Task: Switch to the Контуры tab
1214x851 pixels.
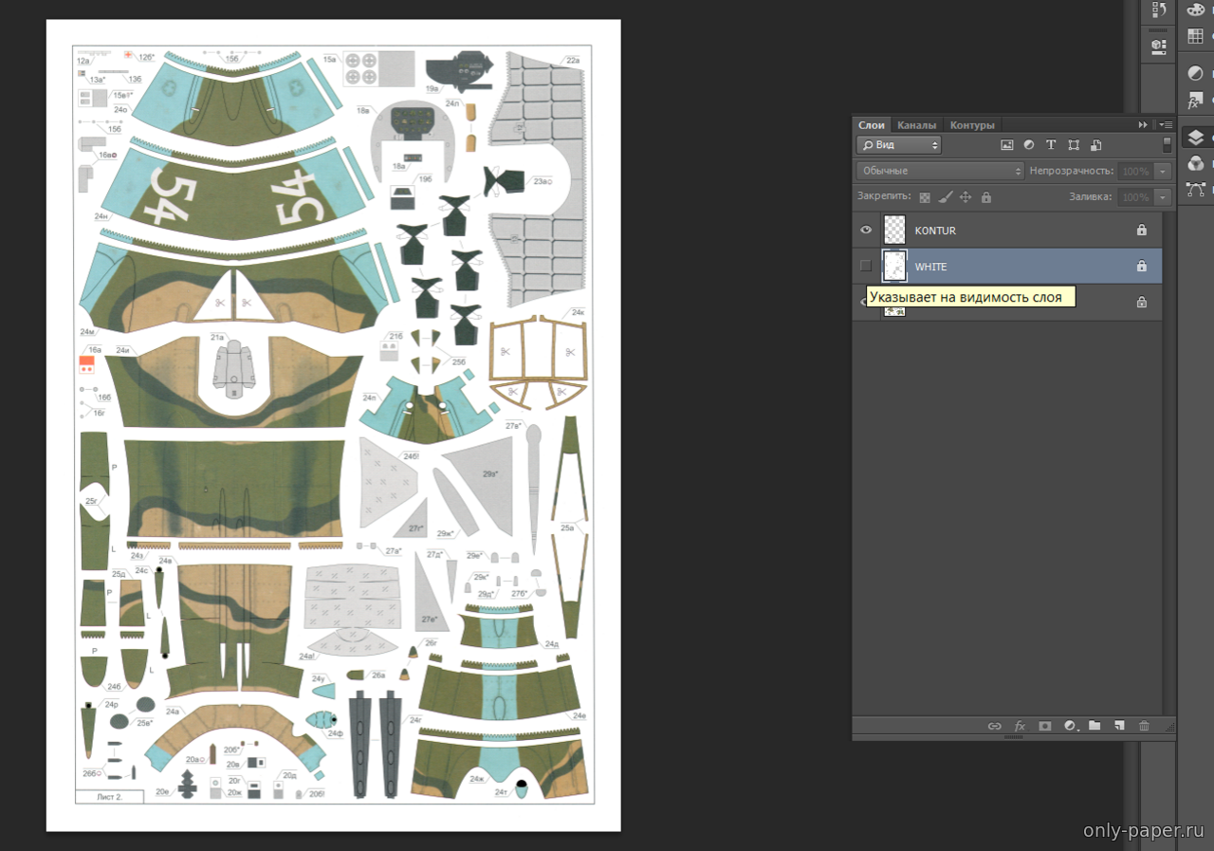Action: pyautogui.click(x=972, y=125)
